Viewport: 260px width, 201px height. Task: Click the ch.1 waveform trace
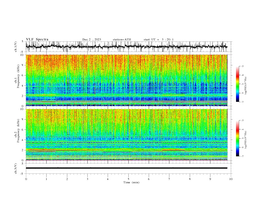[126, 47]
